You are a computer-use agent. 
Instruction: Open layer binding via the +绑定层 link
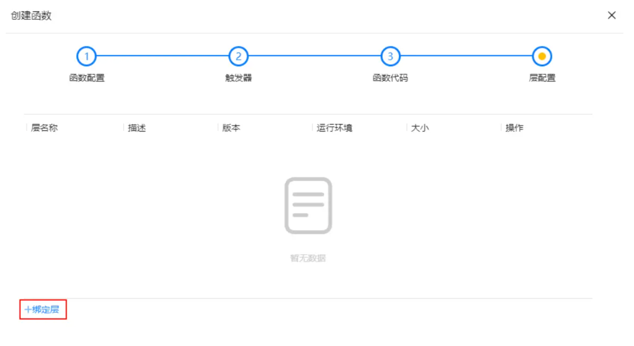[42, 309]
